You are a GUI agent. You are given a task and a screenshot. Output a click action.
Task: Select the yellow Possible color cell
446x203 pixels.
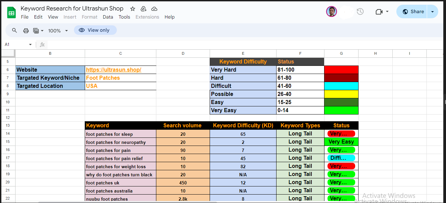[x=341, y=94]
